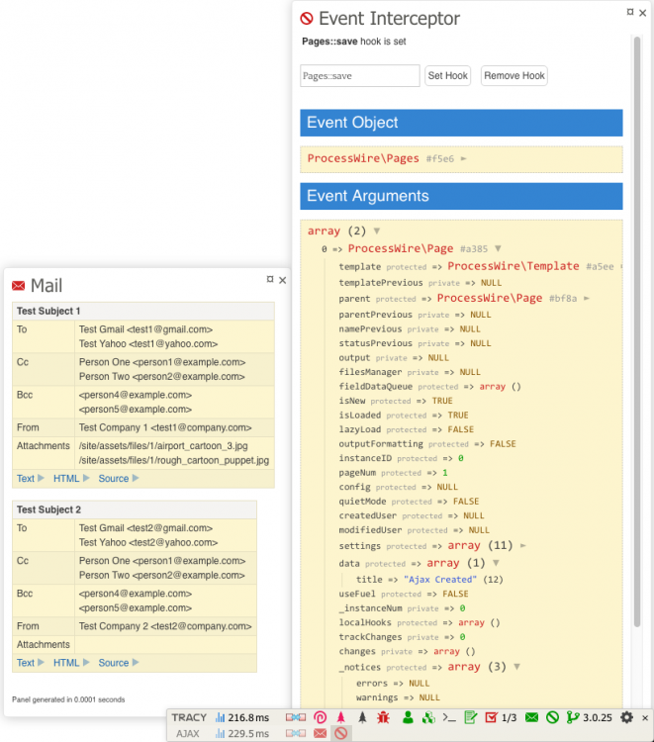Expand Text view of Test Subject 1

[x=31, y=479]
